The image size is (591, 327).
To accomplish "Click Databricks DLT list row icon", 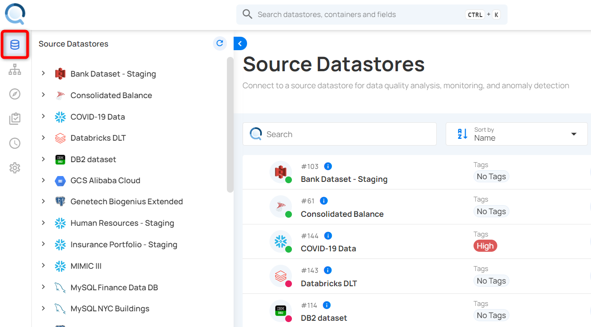I will tap(281, 276).
